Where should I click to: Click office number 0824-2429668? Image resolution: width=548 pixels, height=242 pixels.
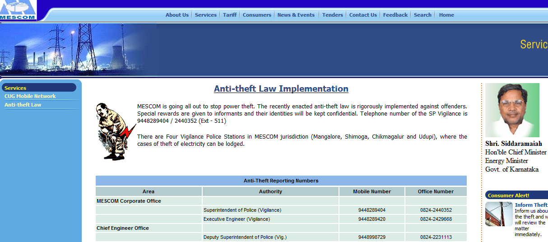[436, 219]
